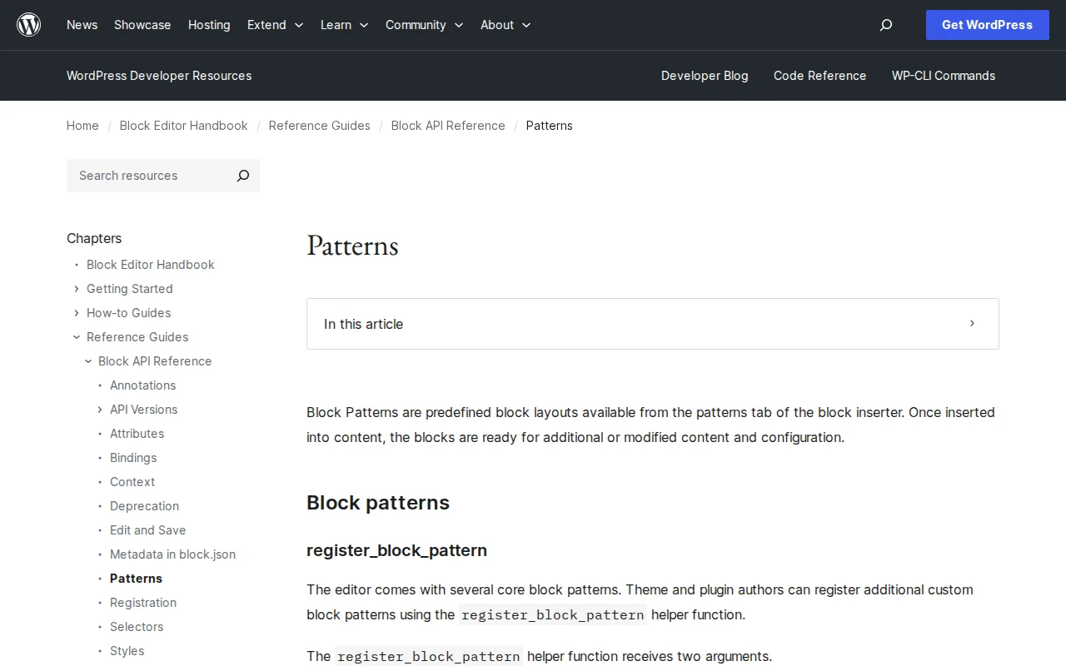Expand the How-to Guides chapter

pyautogui.click(x=76, y=313)
